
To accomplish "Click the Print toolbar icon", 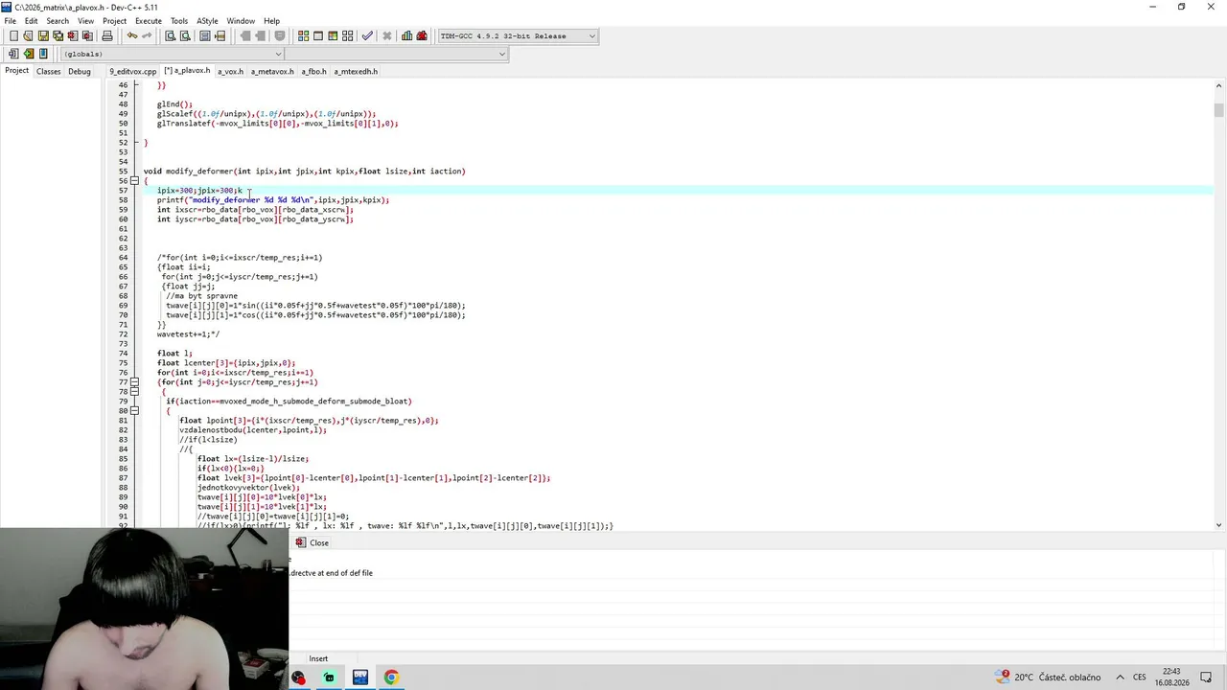I will tap(107, 36).
